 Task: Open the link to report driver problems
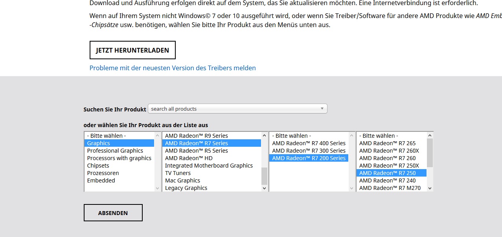tap(173, 68)
